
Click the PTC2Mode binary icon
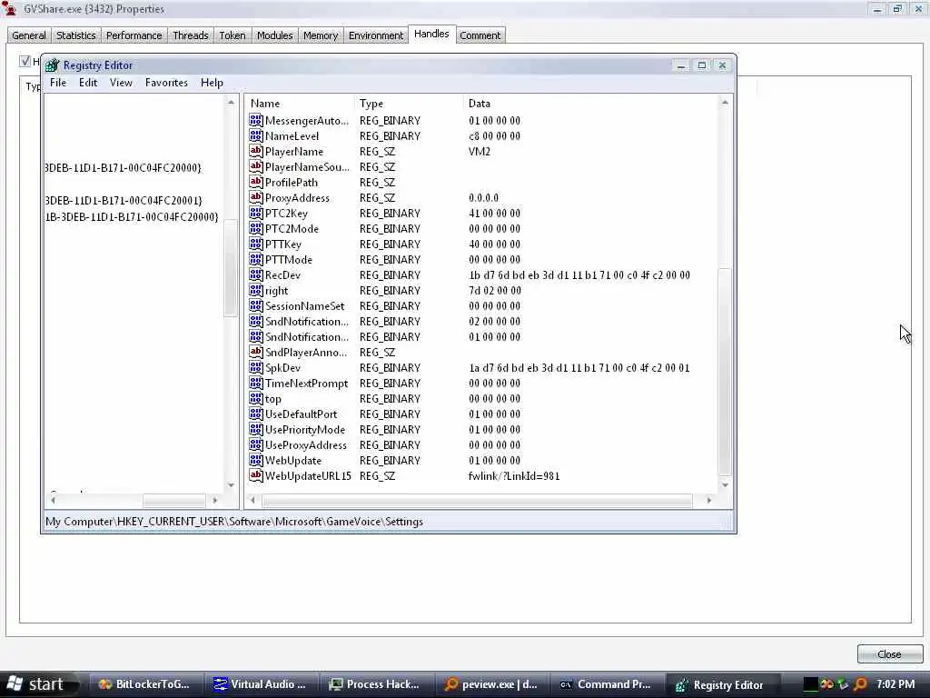[x=255, y=228]
